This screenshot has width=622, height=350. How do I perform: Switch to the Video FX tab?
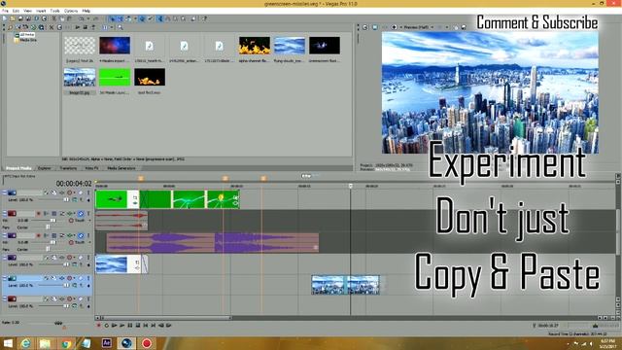coord(91,168)
